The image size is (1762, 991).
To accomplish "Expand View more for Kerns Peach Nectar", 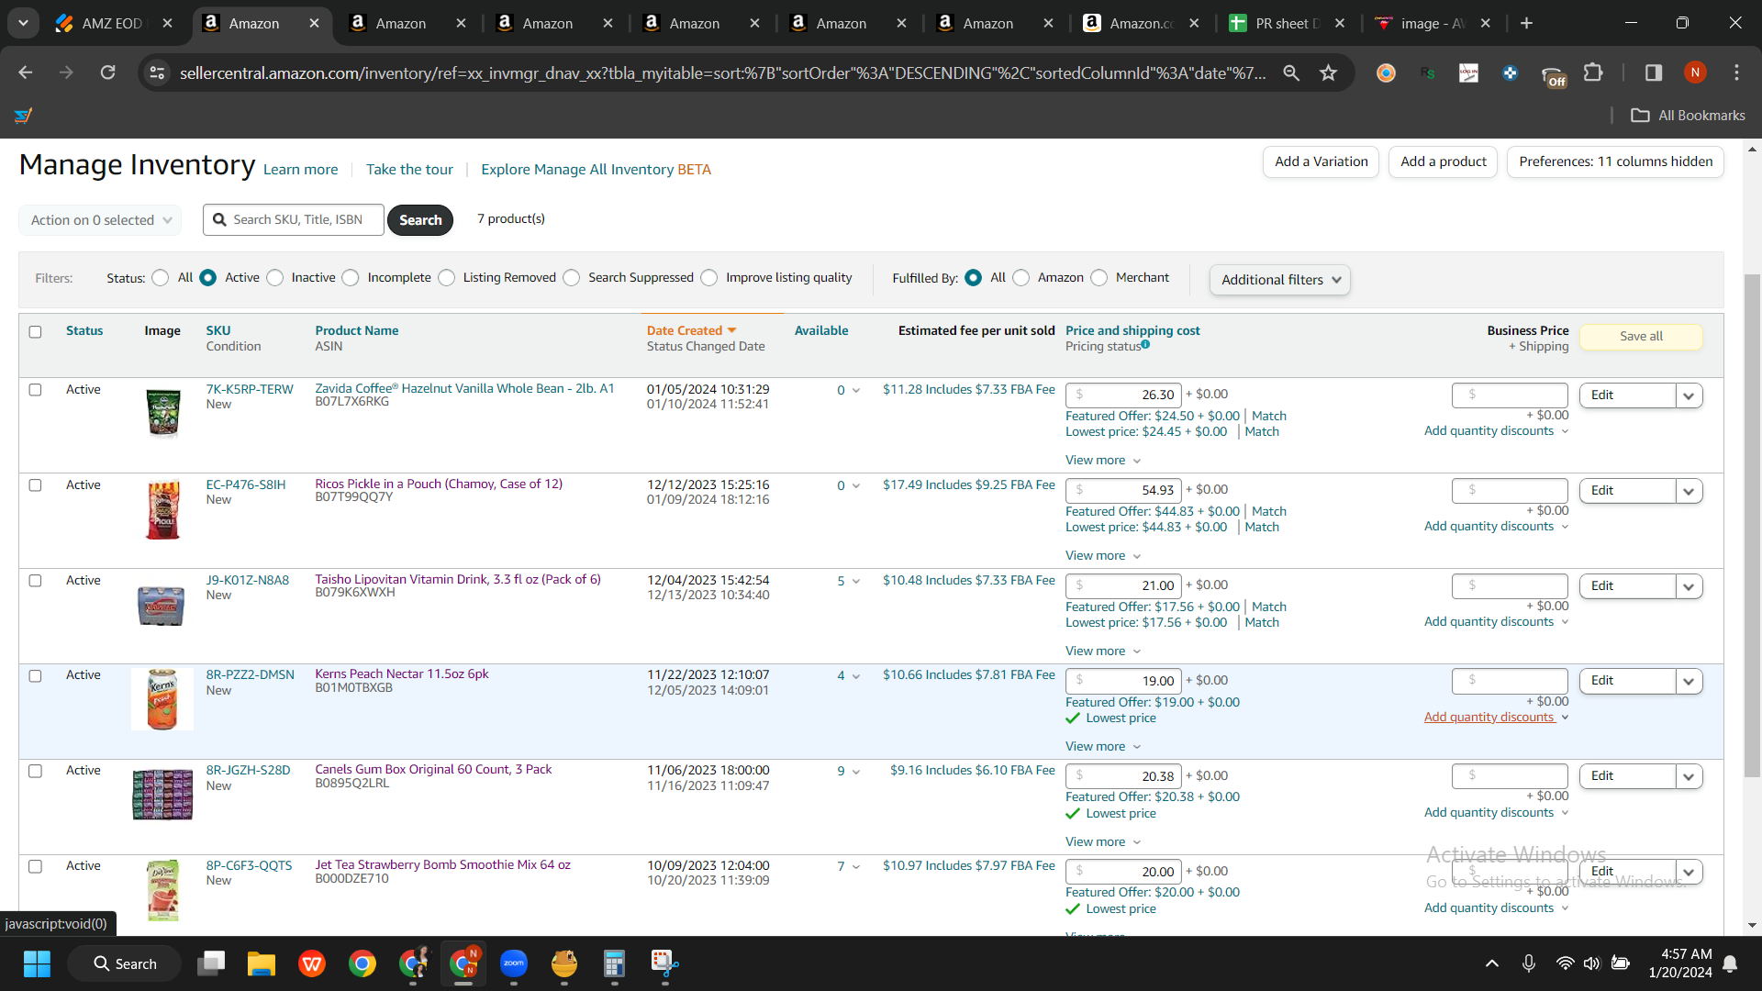I will point(1103,746).
